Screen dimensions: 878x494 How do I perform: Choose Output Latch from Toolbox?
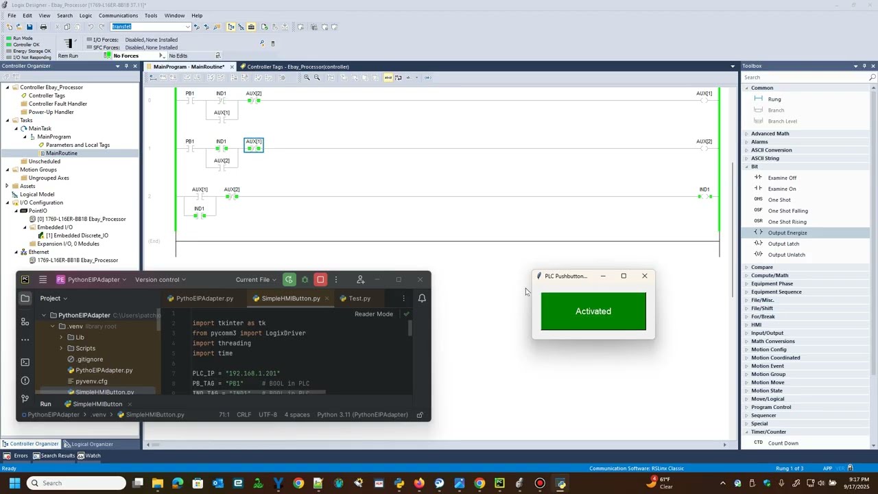(x=783, y=244)
